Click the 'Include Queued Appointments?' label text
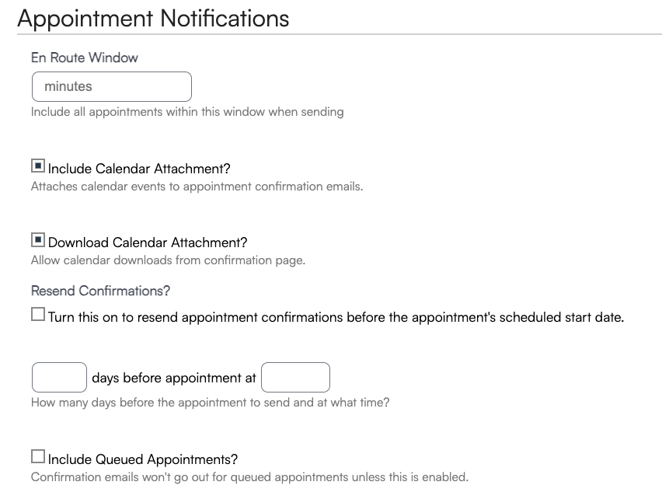This screenshot has width=662, height=492. pyautogui.click(x=143, y=459)
